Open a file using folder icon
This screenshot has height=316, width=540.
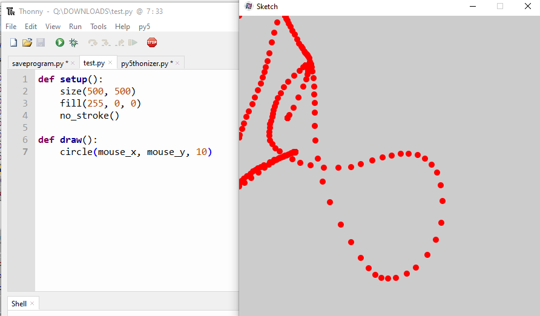click(27, 42)
